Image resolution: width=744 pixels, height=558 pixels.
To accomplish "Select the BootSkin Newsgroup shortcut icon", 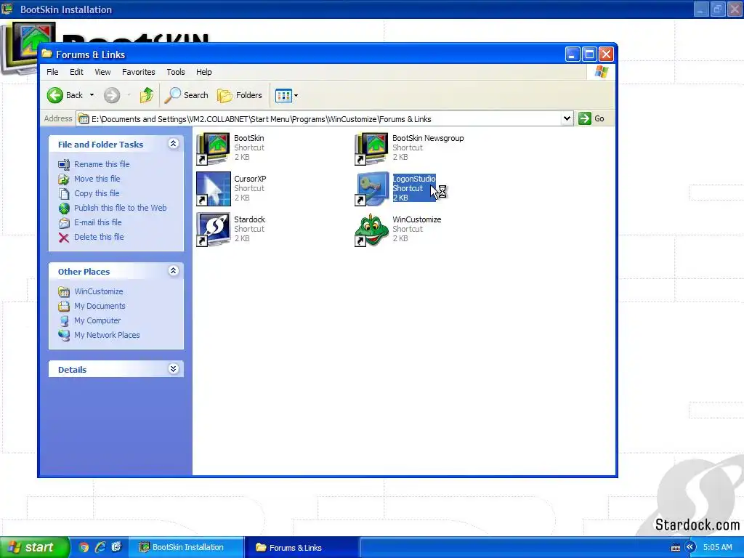I will [x=371, y=148].
